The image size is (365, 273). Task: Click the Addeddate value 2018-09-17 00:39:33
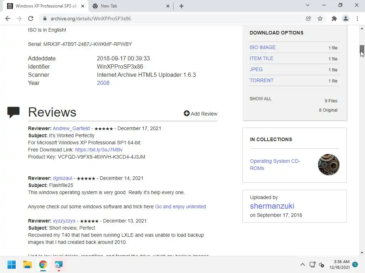(x=123, y=58)
